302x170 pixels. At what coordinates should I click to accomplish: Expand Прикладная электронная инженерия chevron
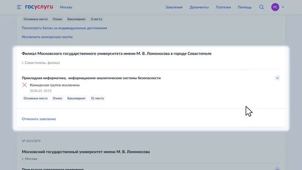coord(277,169)
